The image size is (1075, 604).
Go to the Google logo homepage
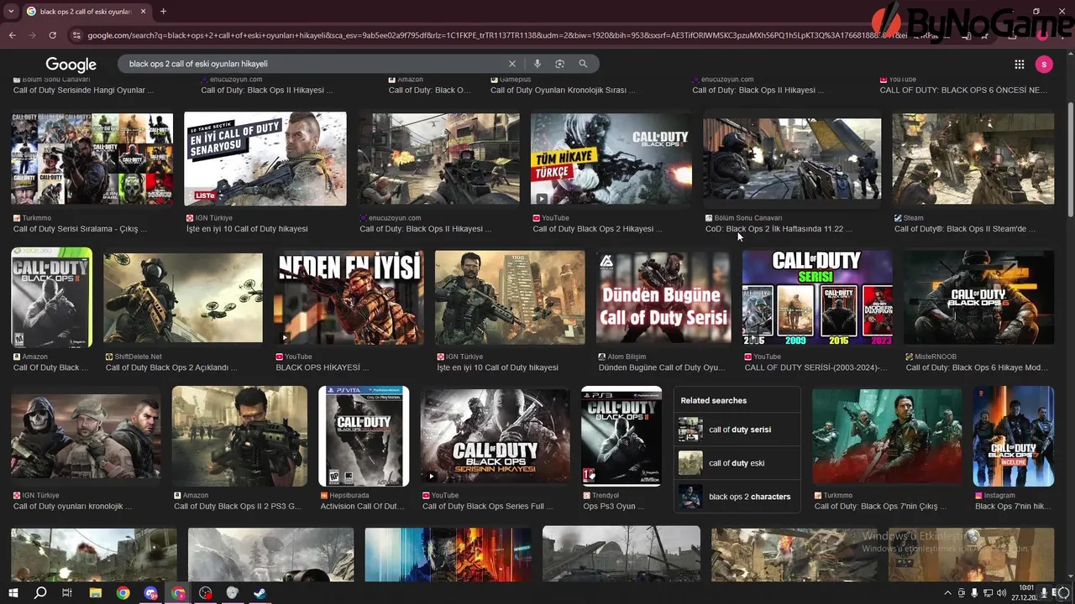pyautogui.click(x=71, y=65)
